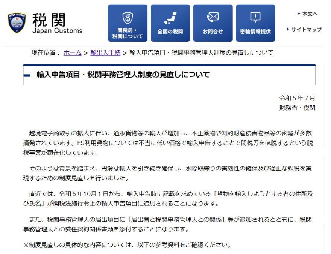The height and width of the screenshot is (254, 331).
Task: Jump to content with 本文へ link
Action: [x=310, y=14]
